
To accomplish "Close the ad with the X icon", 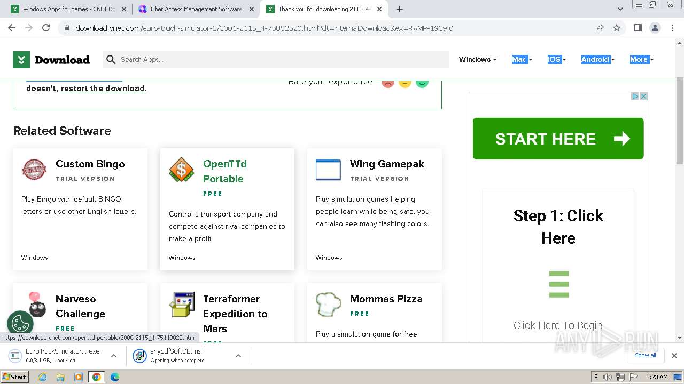I will point(644,96).
